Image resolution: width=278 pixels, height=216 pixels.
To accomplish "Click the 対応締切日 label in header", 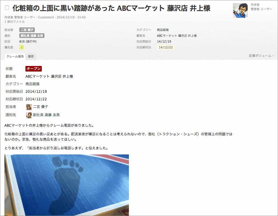I will coord(144,47).
